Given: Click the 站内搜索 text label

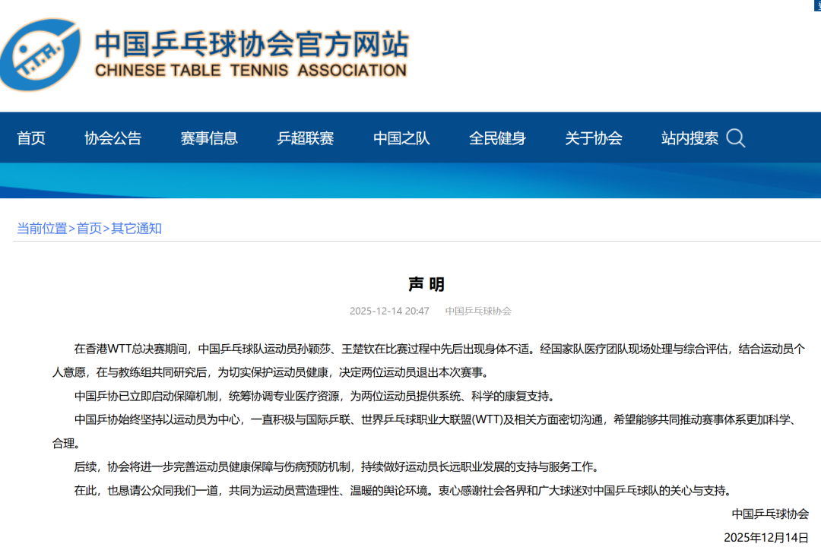Looking at the screenshot, I should (689, 138).
